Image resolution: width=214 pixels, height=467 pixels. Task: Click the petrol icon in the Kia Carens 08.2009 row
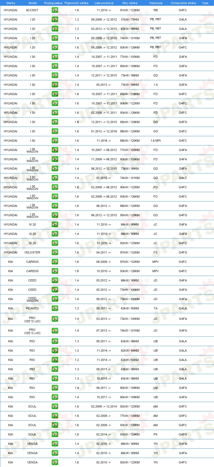55,262
